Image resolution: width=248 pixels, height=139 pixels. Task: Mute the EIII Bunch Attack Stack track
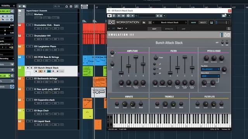[28, 68]
